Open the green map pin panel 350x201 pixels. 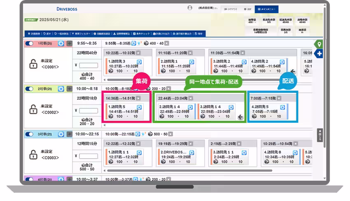coord(318,44)
